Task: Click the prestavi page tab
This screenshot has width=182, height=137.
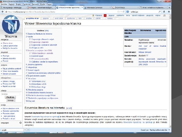Action: pos(89,18)
